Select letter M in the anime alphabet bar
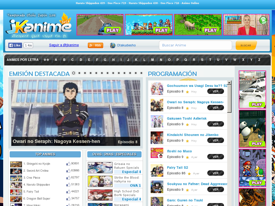 pos(152,60)
